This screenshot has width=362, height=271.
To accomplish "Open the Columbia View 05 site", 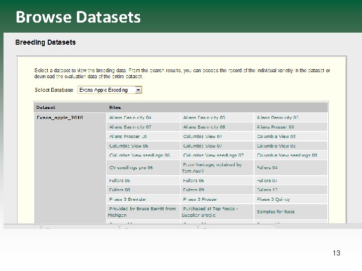I will (276, 137).
